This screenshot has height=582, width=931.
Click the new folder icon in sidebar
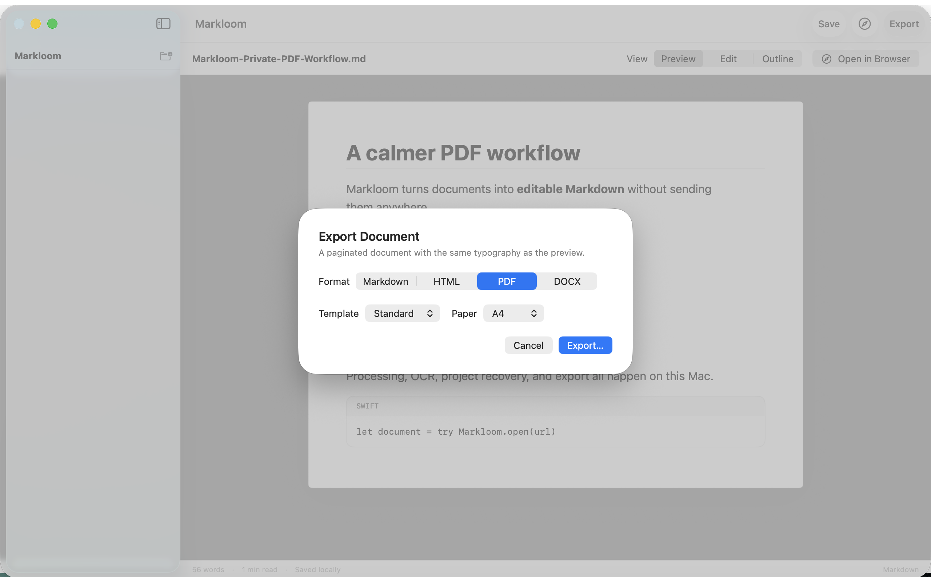click(166, 56)
